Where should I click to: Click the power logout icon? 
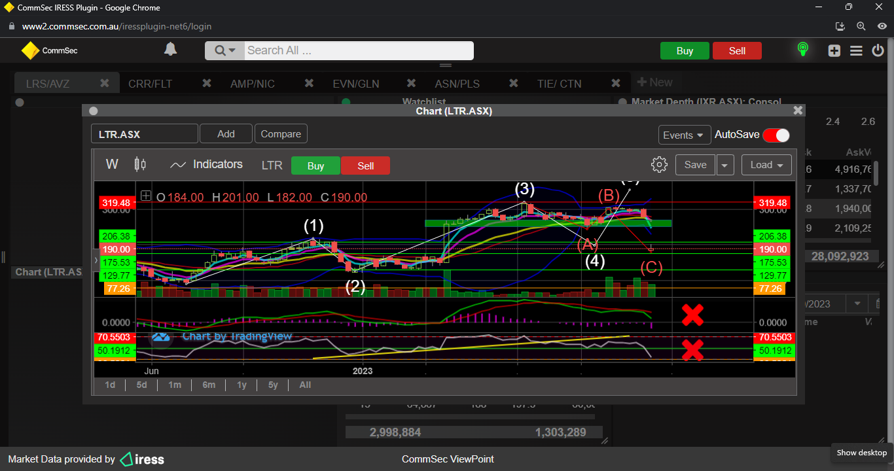(x=878, y=50)
